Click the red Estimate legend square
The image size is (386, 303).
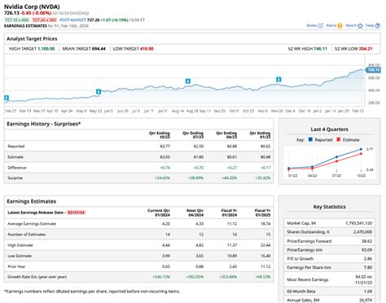[x=338, y=139]
